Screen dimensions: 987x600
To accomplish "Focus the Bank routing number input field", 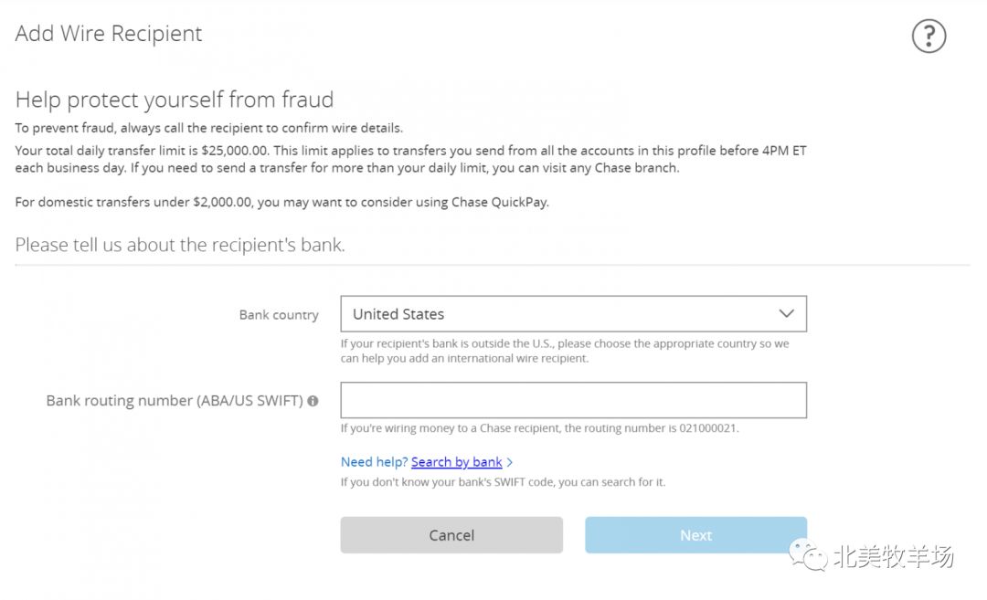I will click(x=573, y=400).
